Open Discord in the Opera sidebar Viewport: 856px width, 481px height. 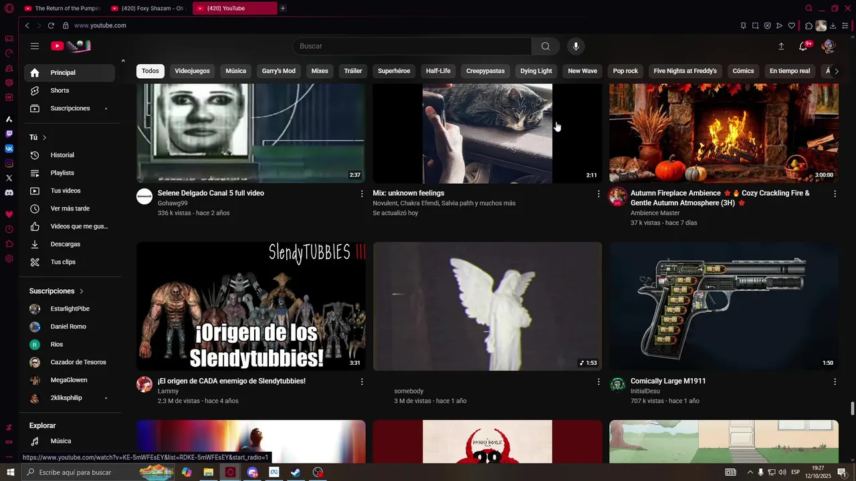9,192
